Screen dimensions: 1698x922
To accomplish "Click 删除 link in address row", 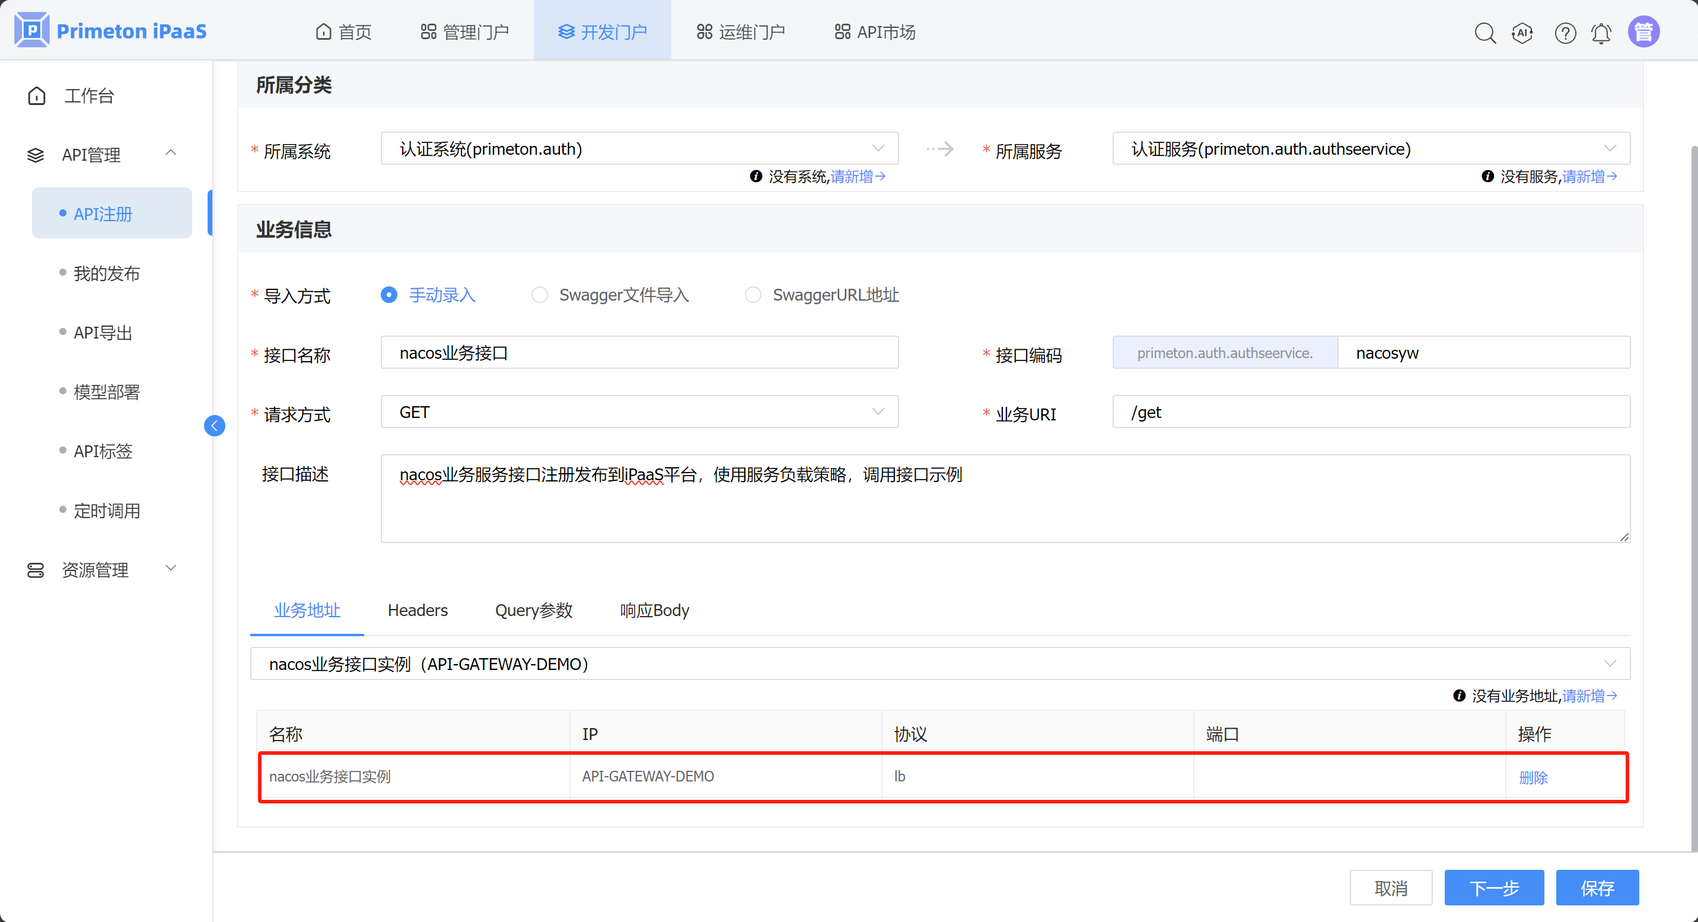I will 1533,777.
